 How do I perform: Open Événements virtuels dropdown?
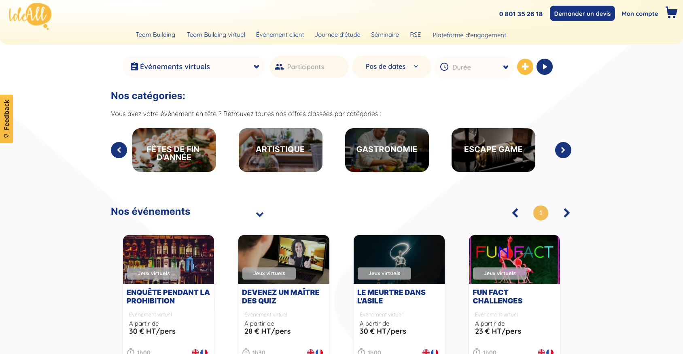193,67
